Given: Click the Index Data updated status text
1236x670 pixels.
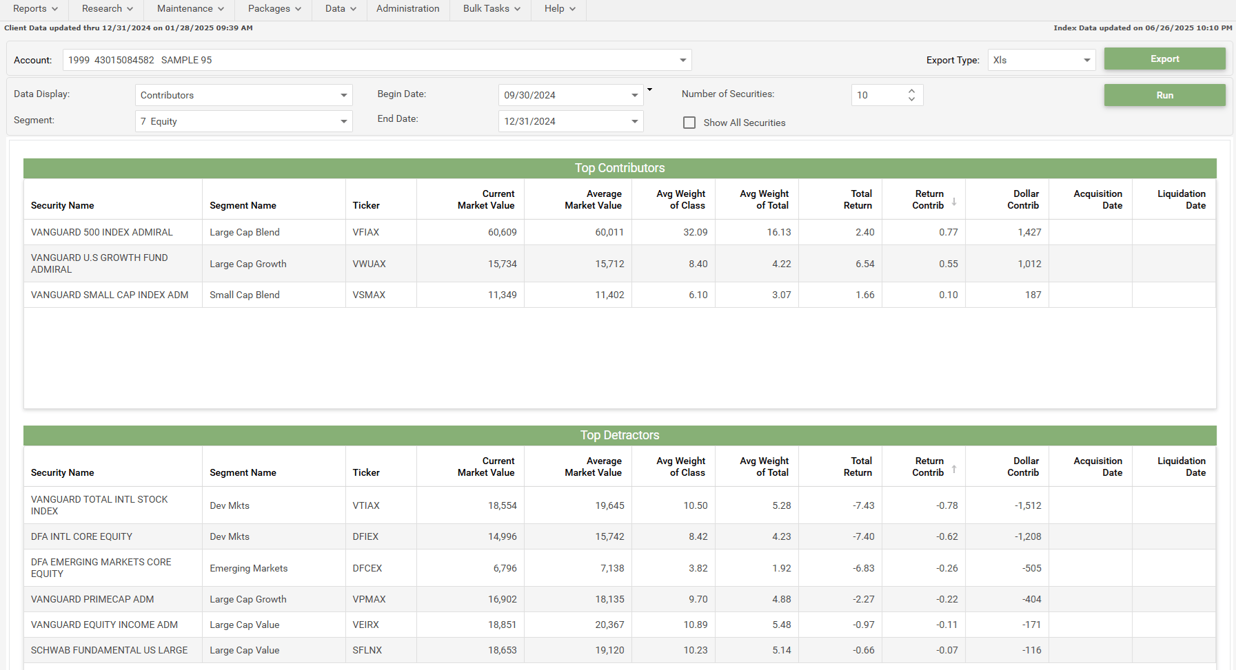Looking at the screenshot, I should click(1142, 28).
